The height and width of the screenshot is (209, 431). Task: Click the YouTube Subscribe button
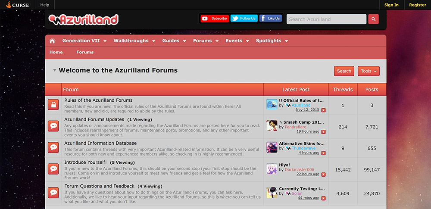click(215, 19)
